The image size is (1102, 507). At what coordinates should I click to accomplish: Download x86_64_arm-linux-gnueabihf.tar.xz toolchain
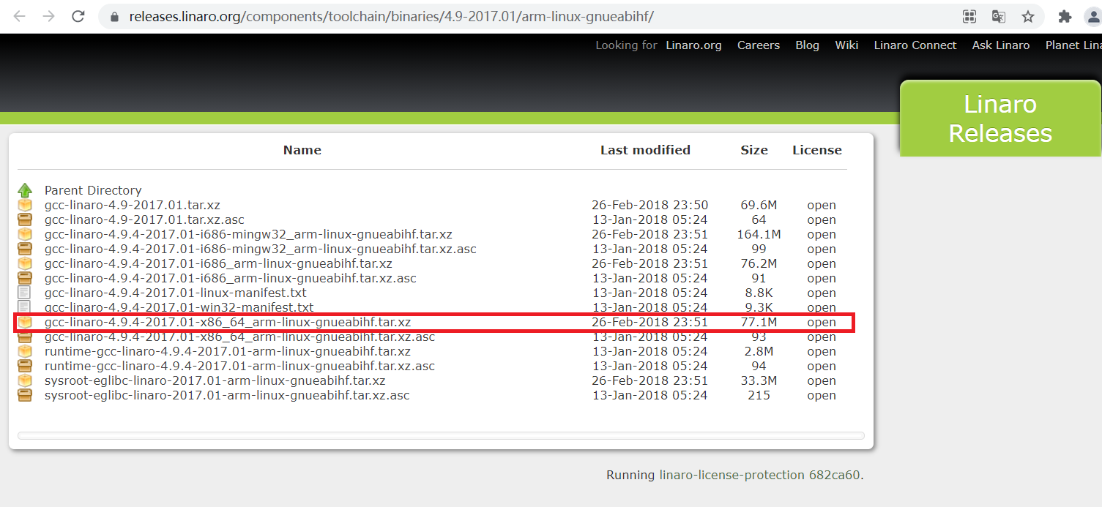point(228,322)
